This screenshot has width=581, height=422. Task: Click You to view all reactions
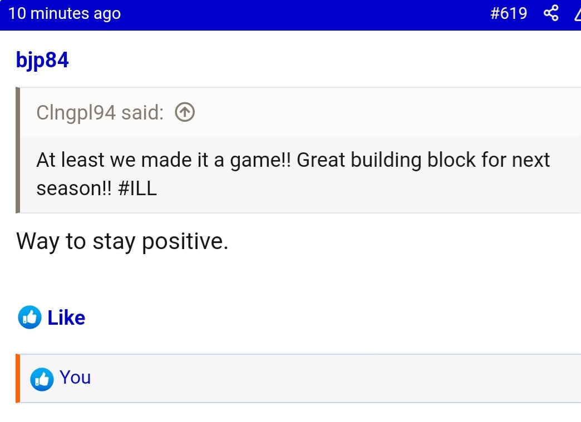pyautogui.click(x=76, y=378)
